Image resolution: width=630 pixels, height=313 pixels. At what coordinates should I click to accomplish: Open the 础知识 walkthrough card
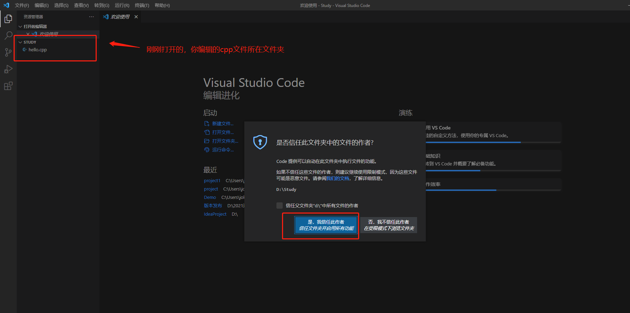493,160
